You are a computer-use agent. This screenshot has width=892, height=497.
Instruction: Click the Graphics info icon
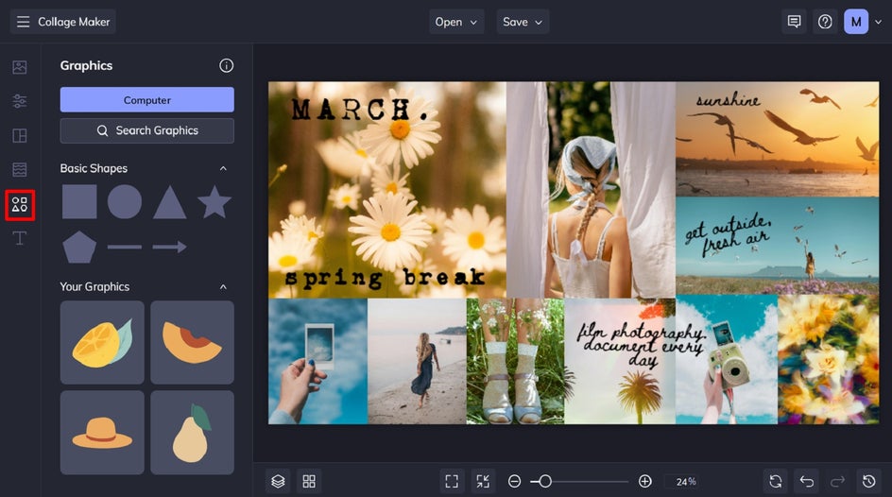coord(227,66)
